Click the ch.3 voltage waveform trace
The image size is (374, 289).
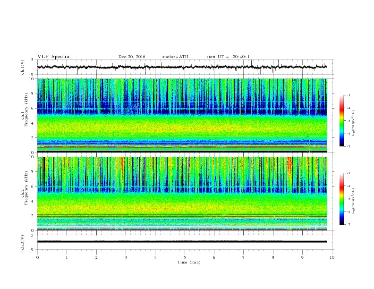(182, 242)
